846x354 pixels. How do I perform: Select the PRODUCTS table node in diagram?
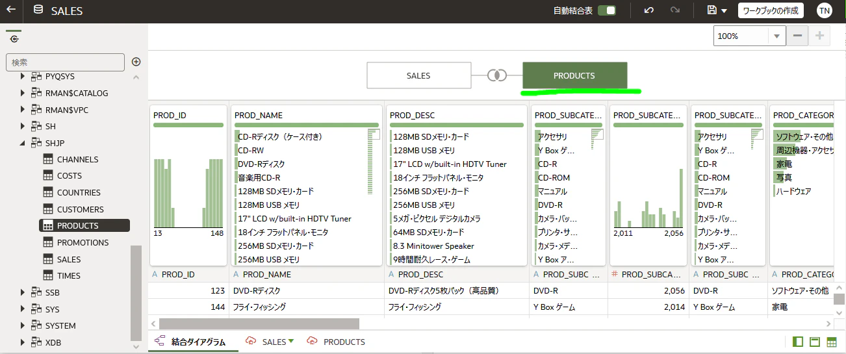click(x=574, y=75)
